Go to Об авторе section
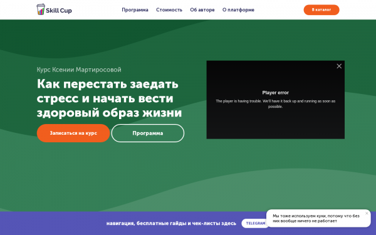376x235 pixels. click(x=202, y=10)
